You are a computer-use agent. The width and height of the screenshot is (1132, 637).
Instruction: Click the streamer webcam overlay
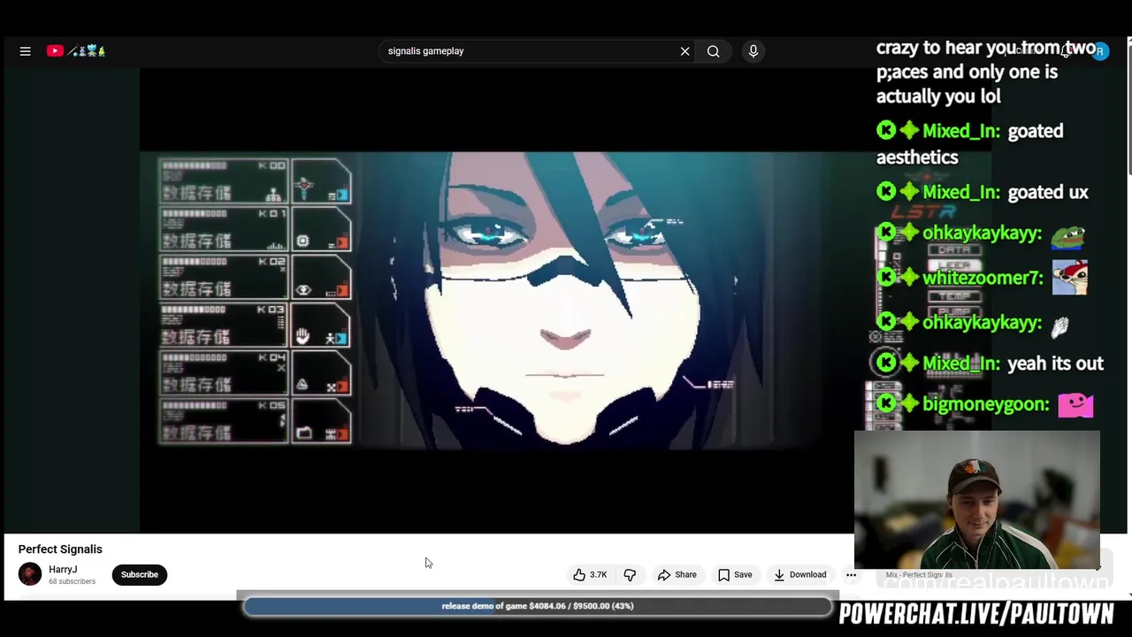click(x=977, y=500)
